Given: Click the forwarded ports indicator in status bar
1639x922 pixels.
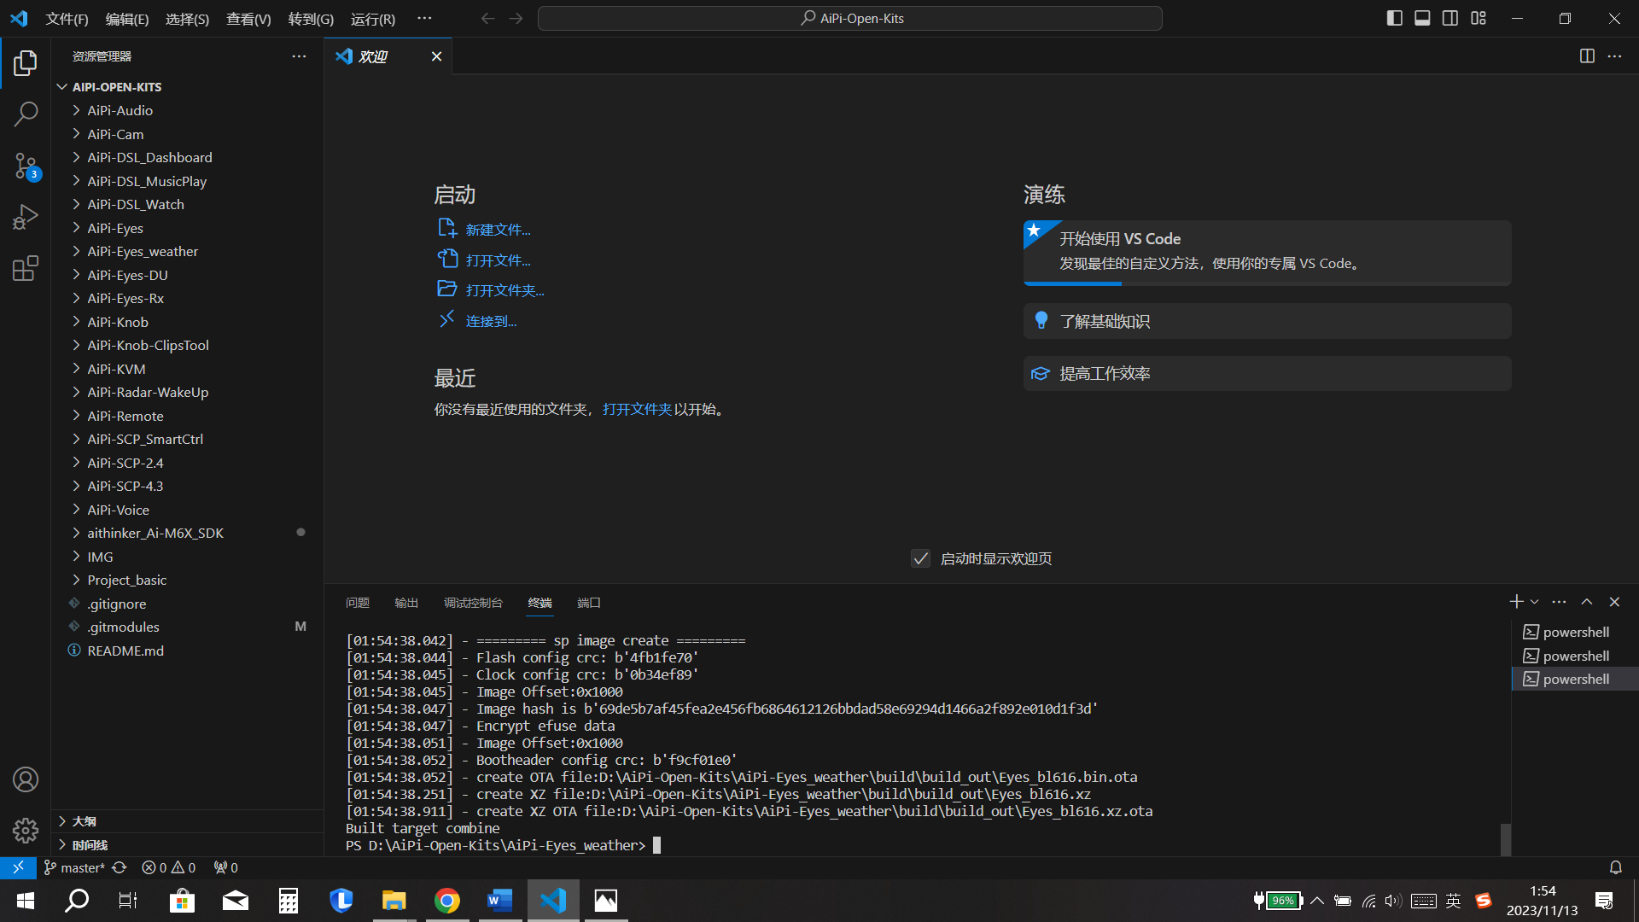Looking at the screenshot, I should point(226,867).
